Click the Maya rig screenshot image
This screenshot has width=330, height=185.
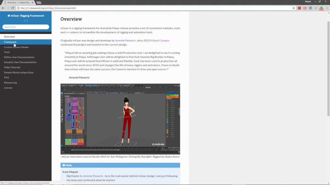coord(120,119)
